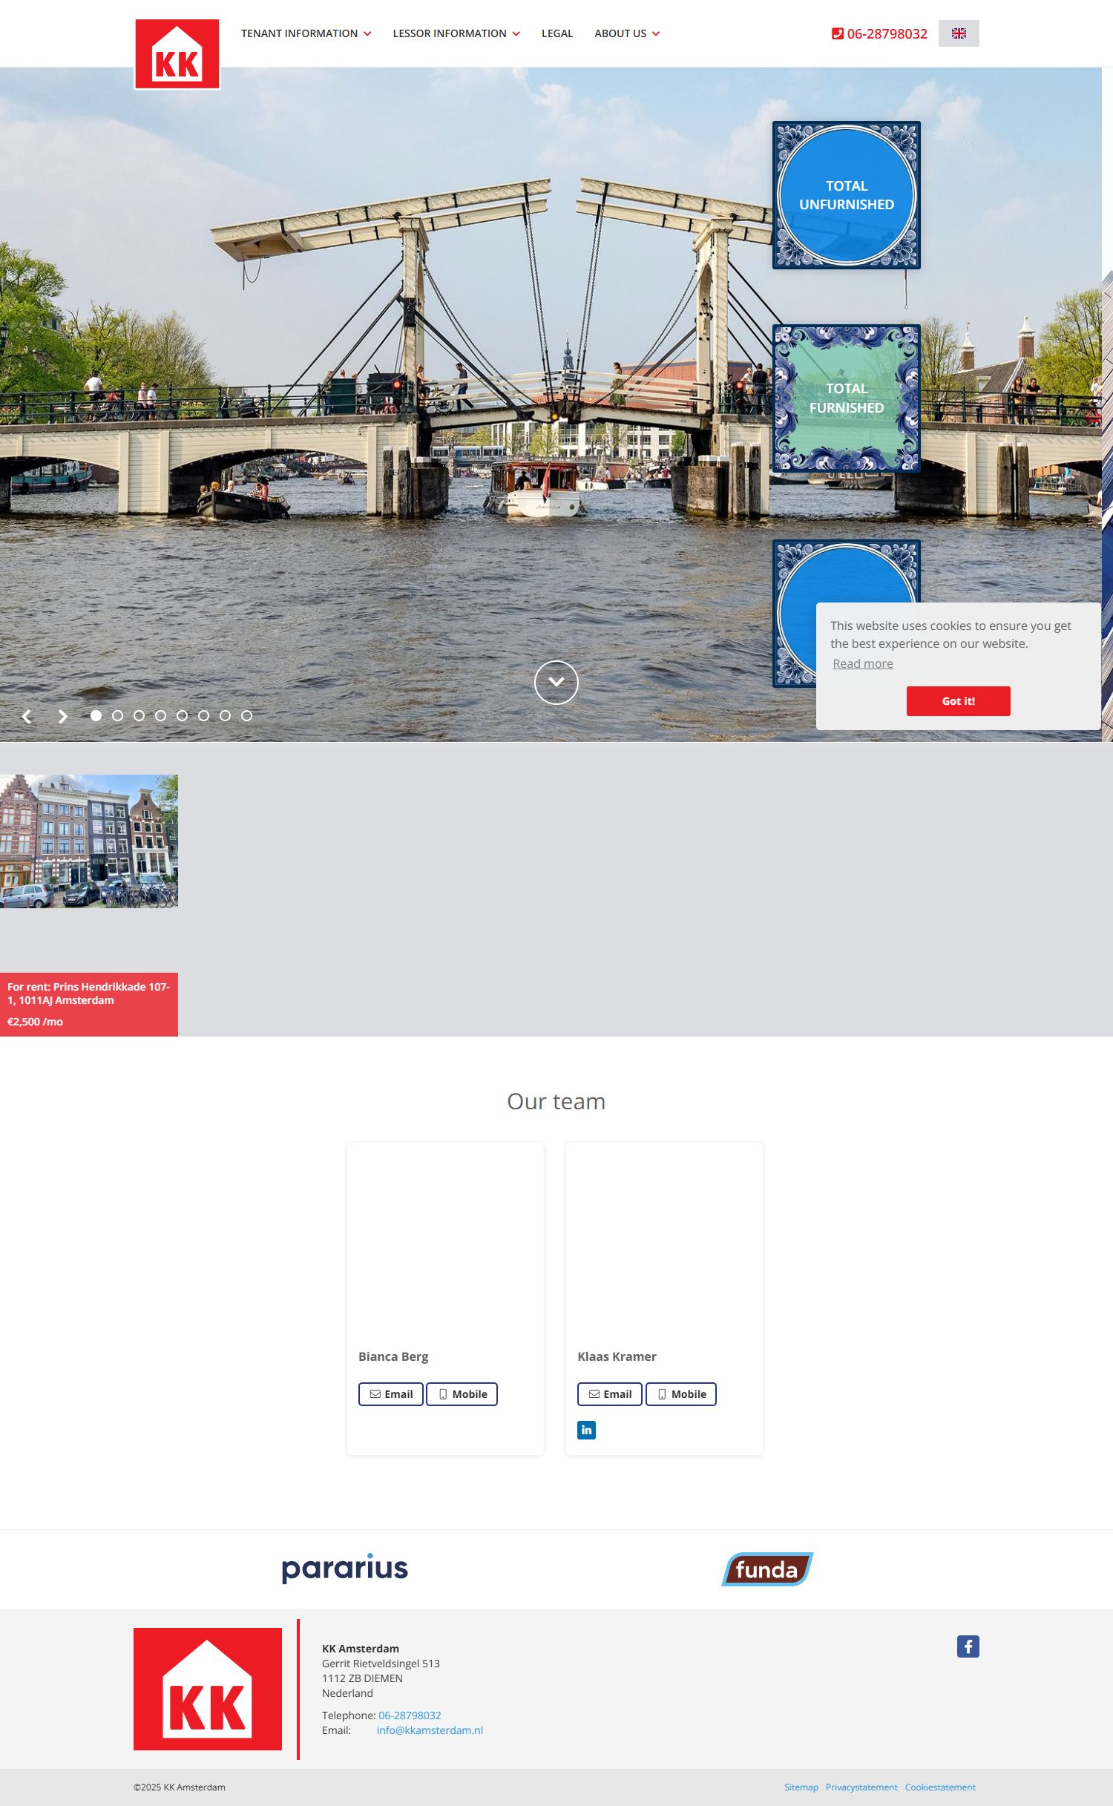Open the Total Unfurnished tile
Viewport: 1113px width, 1806px height.
(847, 195)
